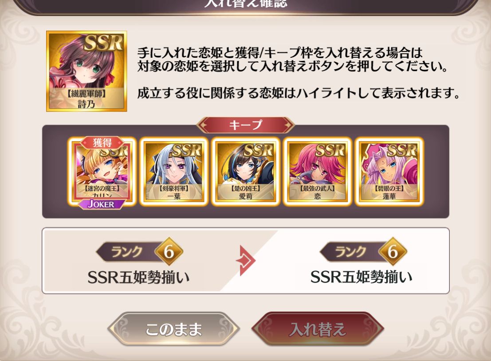Click the SSR emblem on 蓮華 card
The height and width of the screenshot is (361, 491).
[x=402, y=150]
